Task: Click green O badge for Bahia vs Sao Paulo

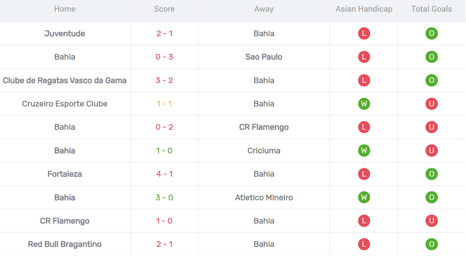Action: pos(431,57)
